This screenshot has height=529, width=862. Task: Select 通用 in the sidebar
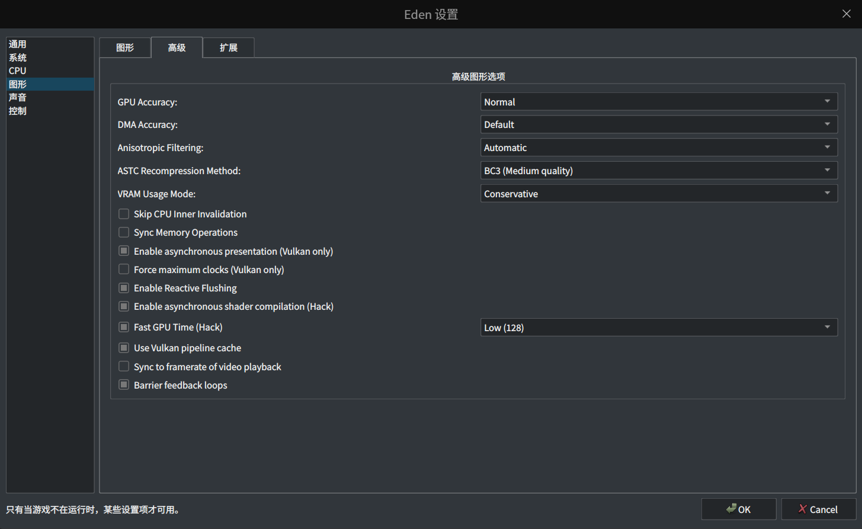point(50,44)
